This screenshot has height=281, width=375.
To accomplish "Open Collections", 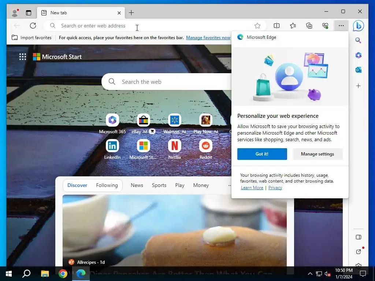I will tap(309, 26).
